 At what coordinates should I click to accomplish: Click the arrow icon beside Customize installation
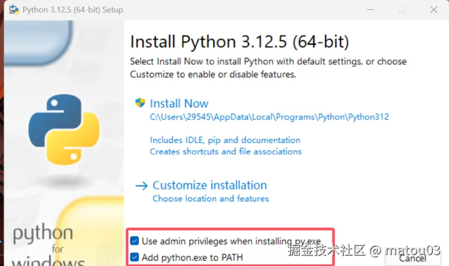pos(141,186)
